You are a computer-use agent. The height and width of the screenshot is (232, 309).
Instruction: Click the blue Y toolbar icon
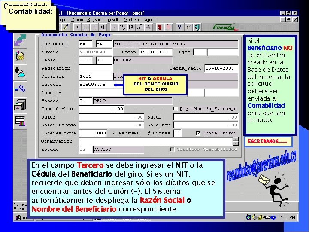[179, 27]
